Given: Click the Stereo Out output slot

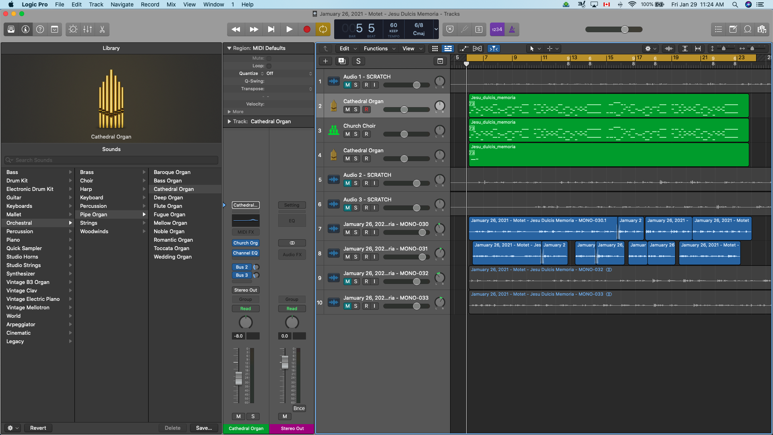Looking at the screenshot, I should click(x=246, y=290).
